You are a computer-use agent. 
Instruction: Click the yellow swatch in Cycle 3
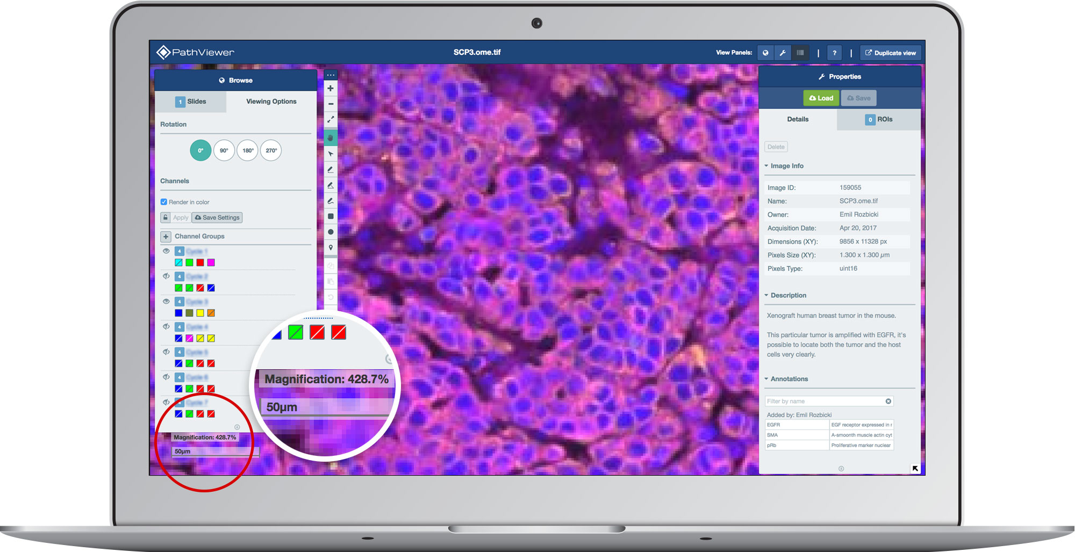200,313
